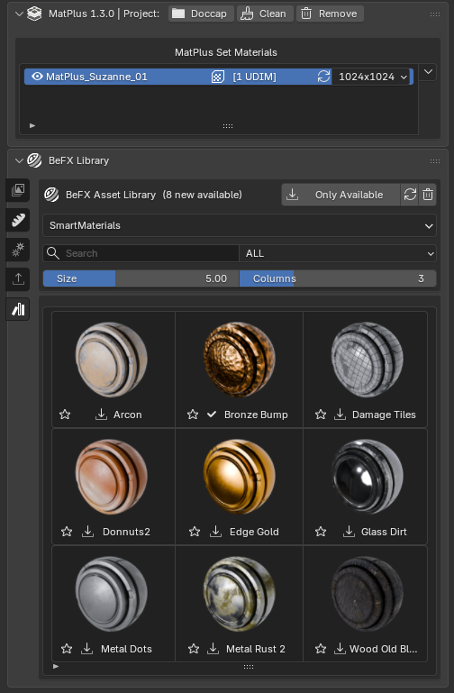Click the Clean button

pos(265,14)
